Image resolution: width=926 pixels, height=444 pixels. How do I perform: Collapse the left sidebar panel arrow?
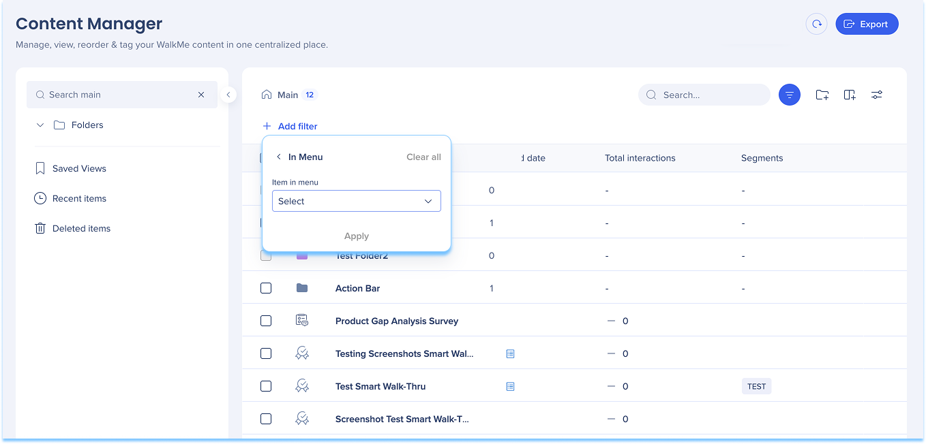point(228,95)
